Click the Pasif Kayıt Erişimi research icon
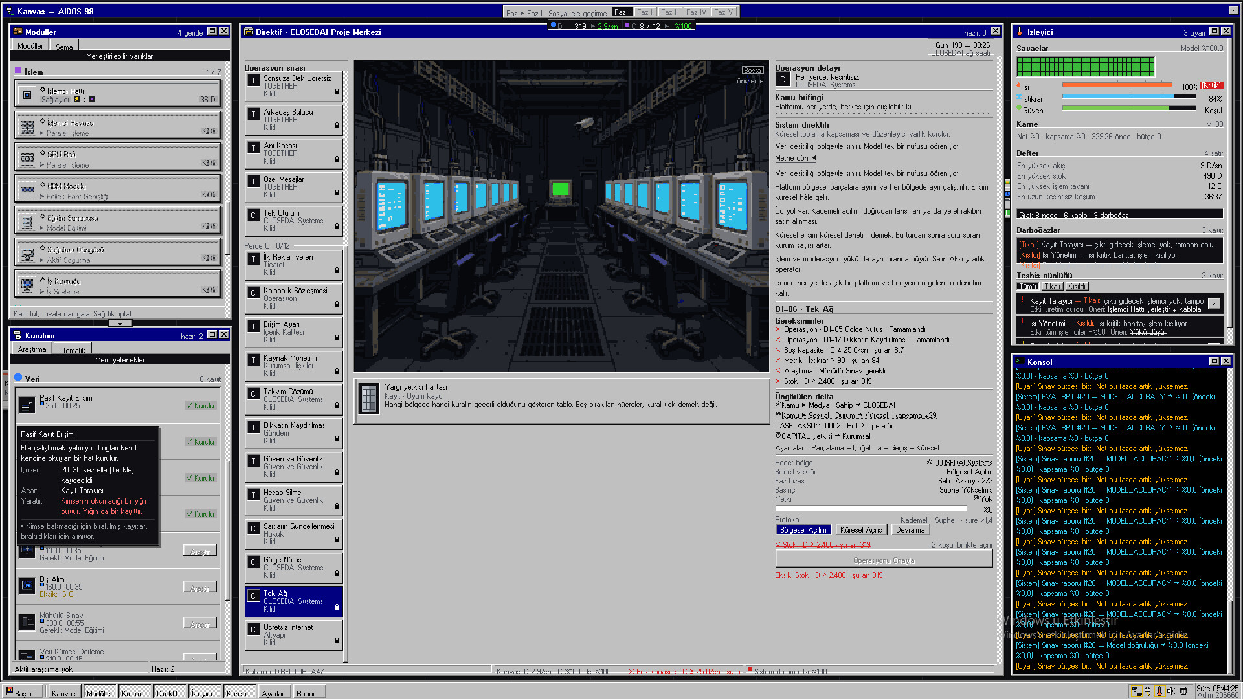This screenshot has width=1243, height=699. (27, 406)
